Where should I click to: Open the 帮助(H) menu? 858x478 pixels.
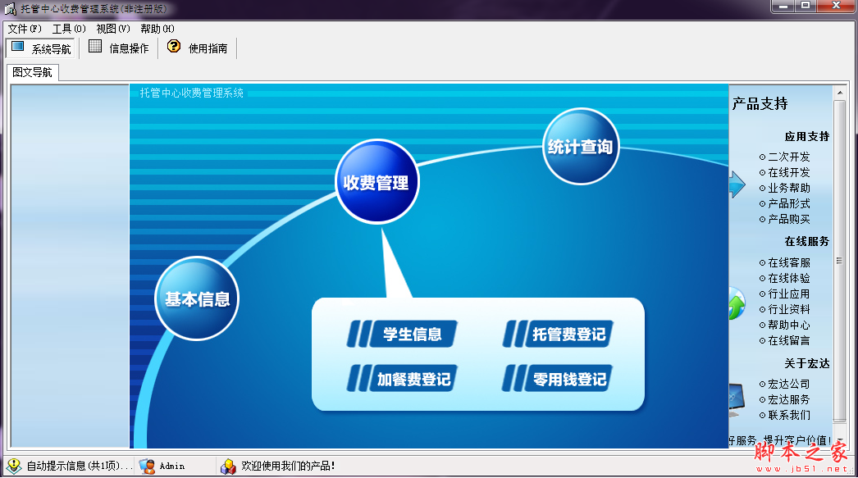point(157,29)
